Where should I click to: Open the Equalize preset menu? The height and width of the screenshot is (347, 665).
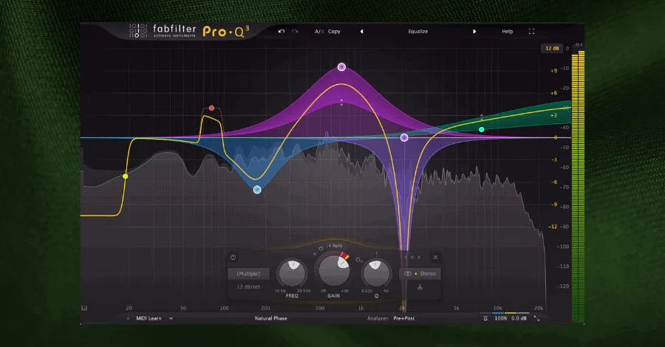[x=417, y=31]
